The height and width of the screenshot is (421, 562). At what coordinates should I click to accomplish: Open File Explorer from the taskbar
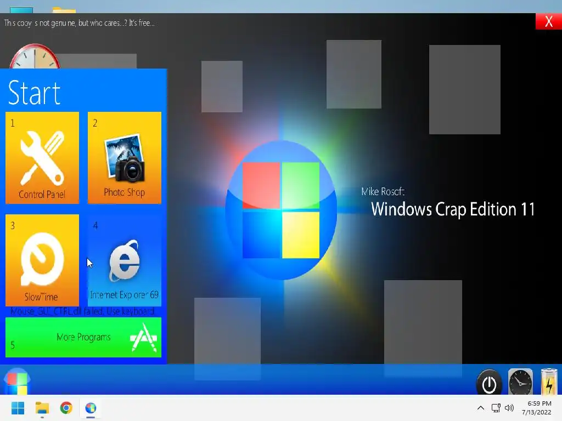pyautogui.click(x=42, y=408)
